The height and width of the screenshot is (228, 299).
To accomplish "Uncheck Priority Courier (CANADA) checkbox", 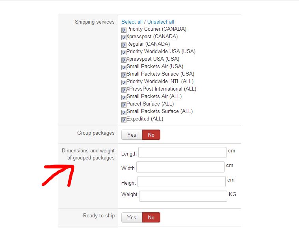I will pos(124,30).
